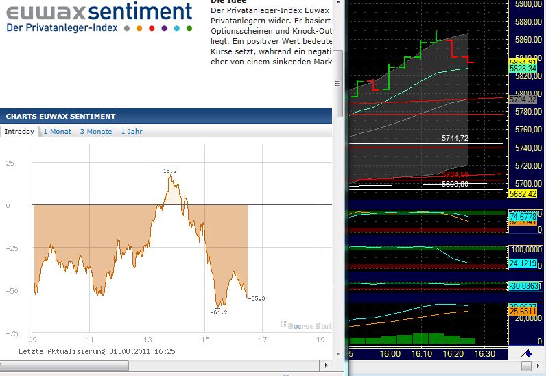Click the -55.3 last value label
This screenshot has height=376, width=546.
coord(257,298)
